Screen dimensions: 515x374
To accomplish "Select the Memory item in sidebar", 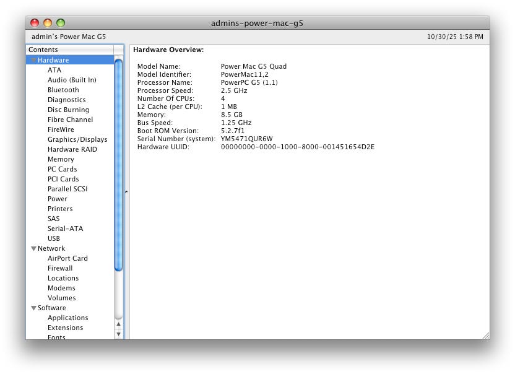I will pos(61,159).
